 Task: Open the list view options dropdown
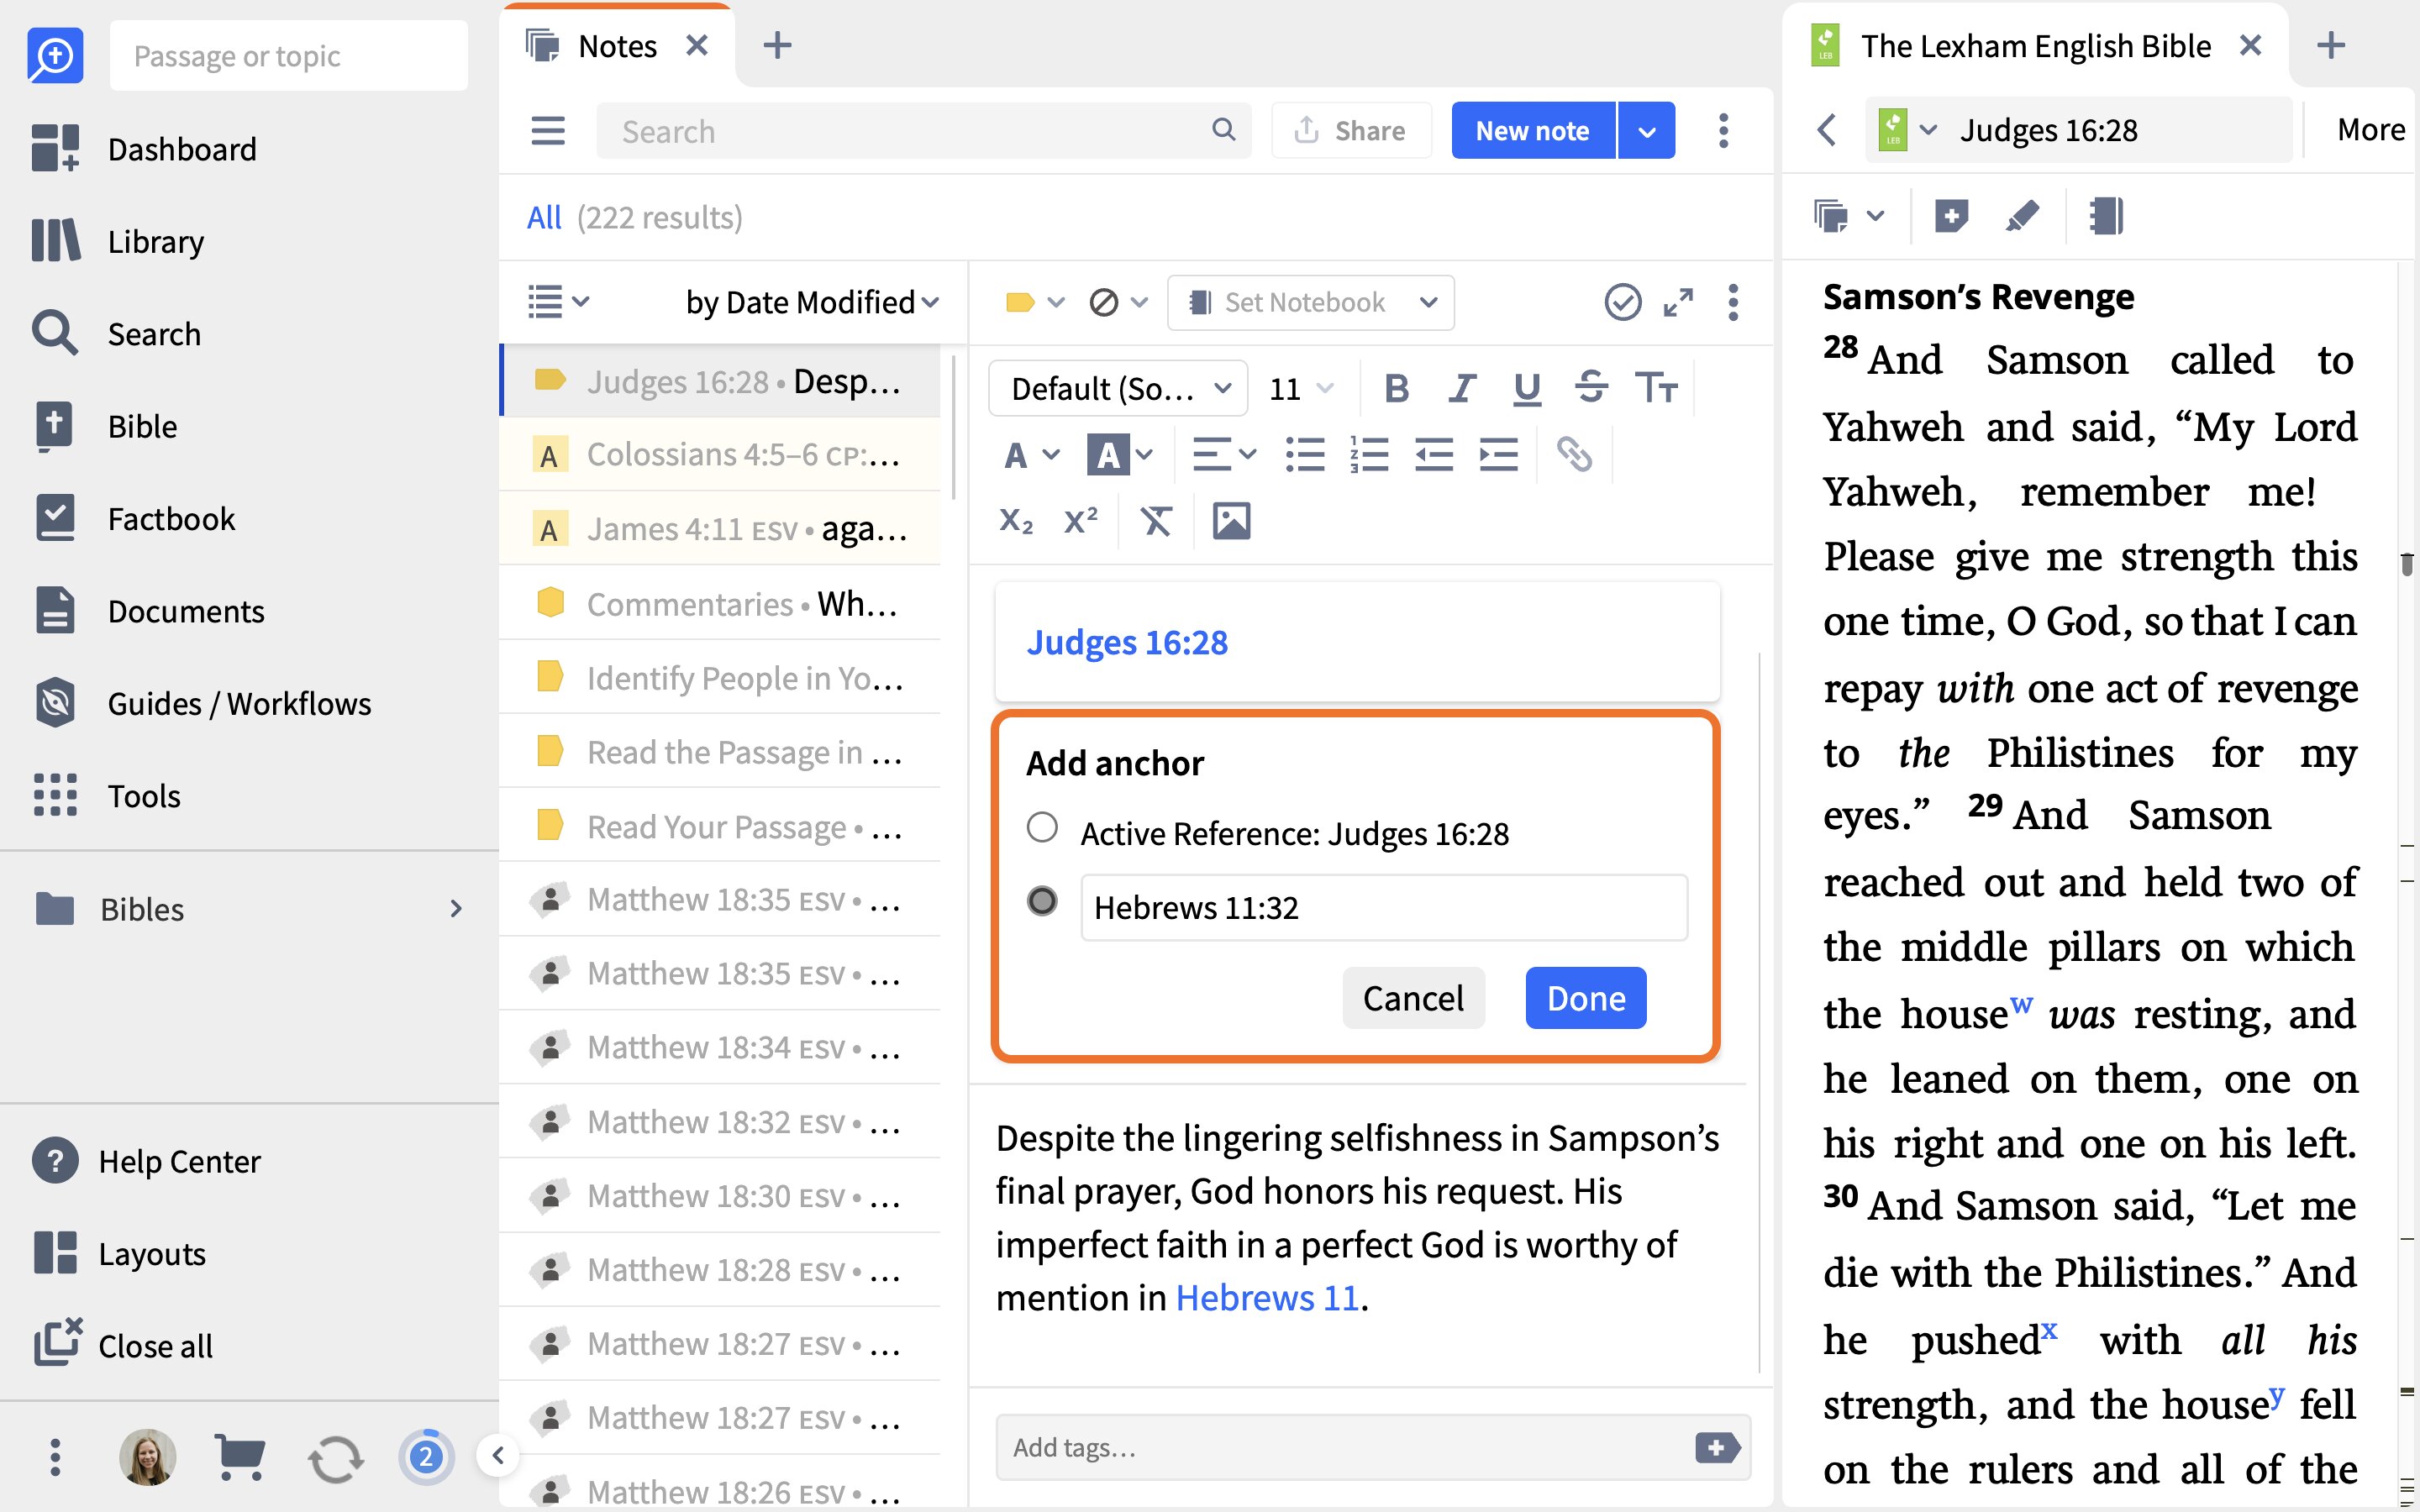(558, 302)
